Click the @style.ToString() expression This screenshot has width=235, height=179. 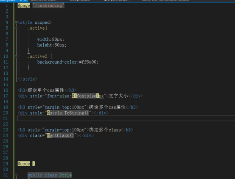pos(68,113)
